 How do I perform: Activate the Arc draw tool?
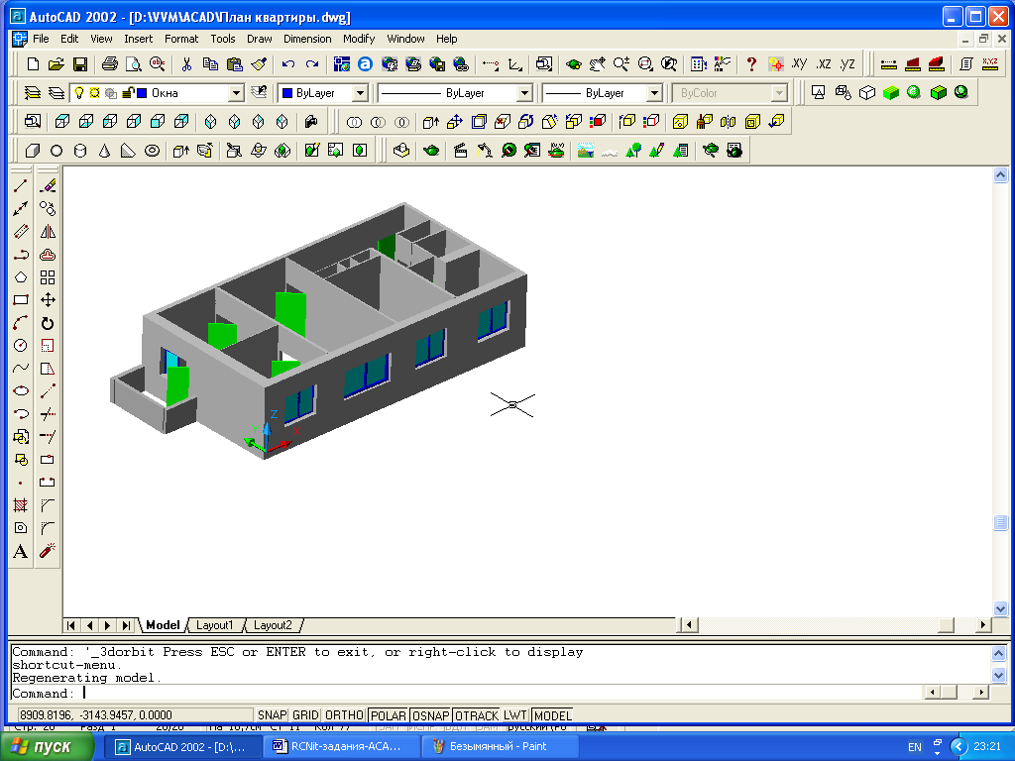pyautogui.click(x=21, y=323)
